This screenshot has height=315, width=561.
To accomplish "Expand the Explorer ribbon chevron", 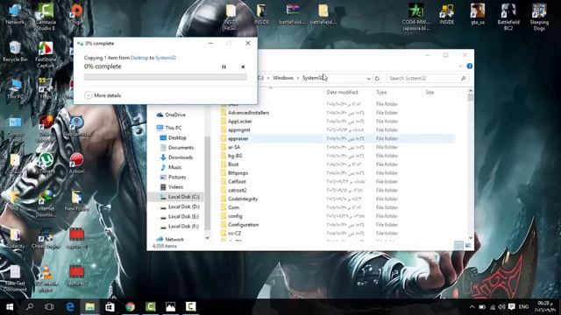I will (460, 66).
